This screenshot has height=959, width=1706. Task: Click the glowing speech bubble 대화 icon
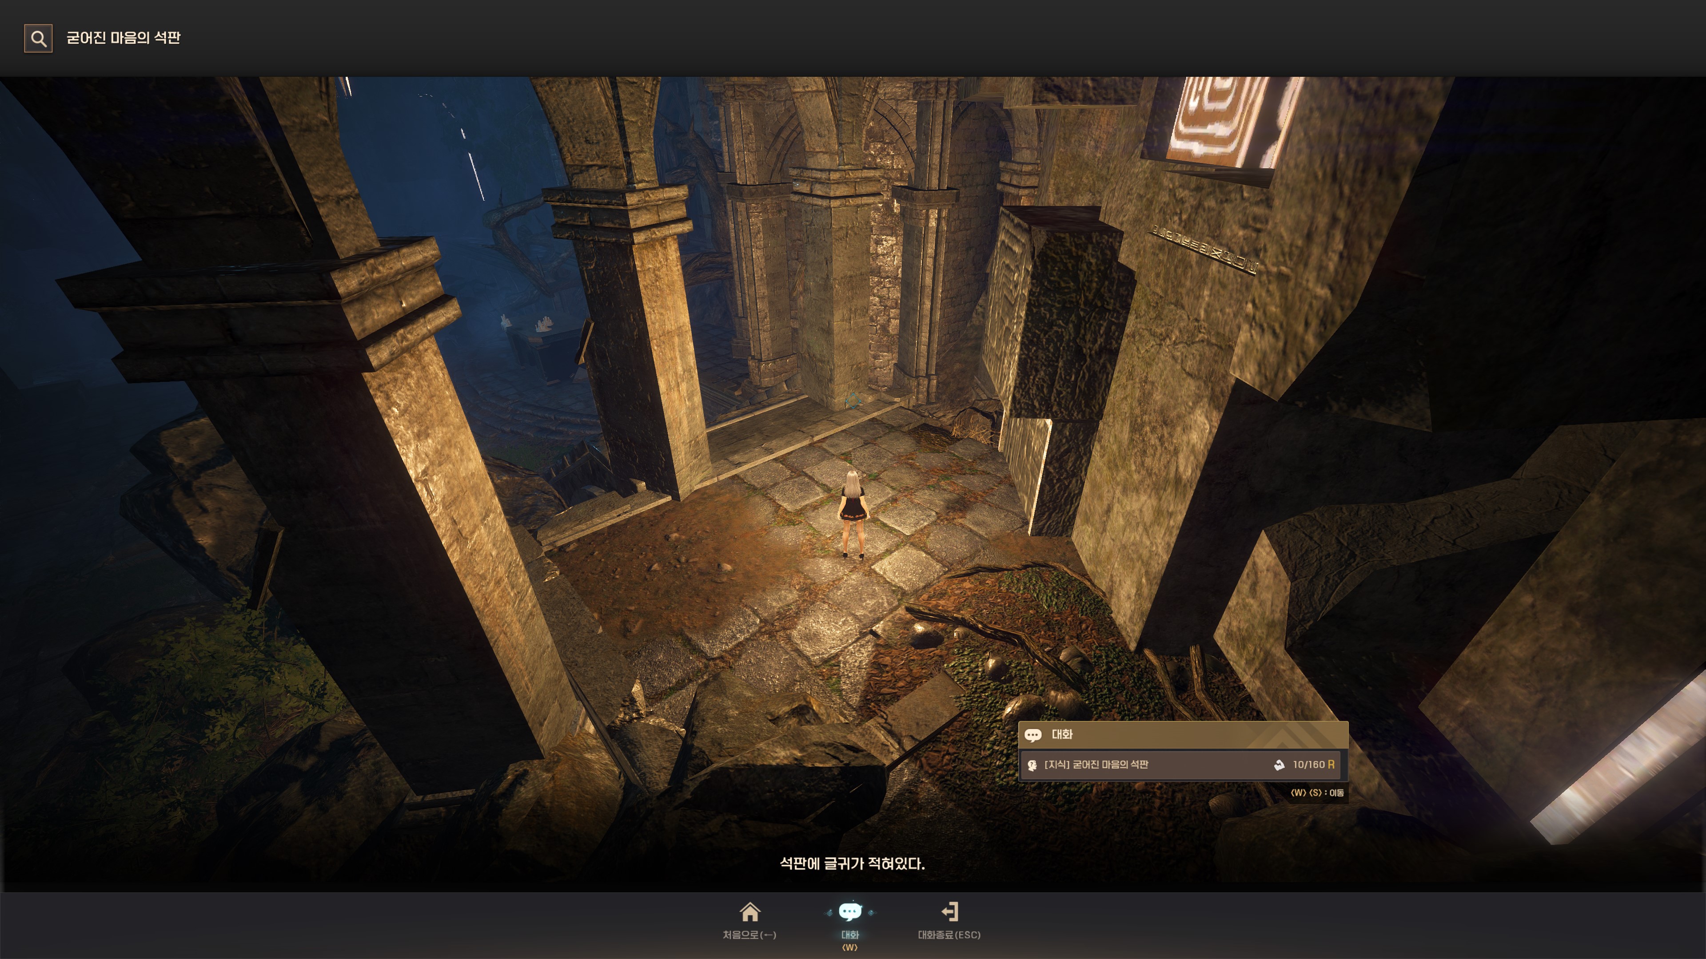coord(850,912)
